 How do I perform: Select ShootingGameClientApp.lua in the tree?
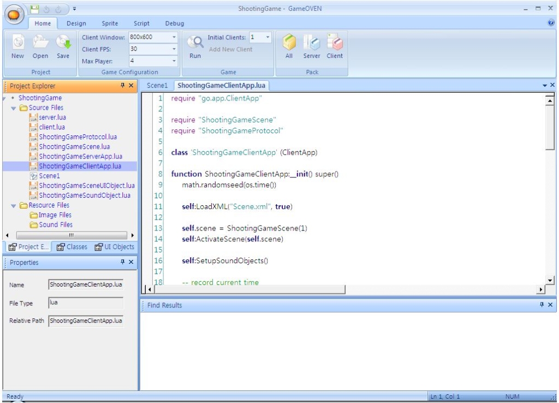(80, 166)
